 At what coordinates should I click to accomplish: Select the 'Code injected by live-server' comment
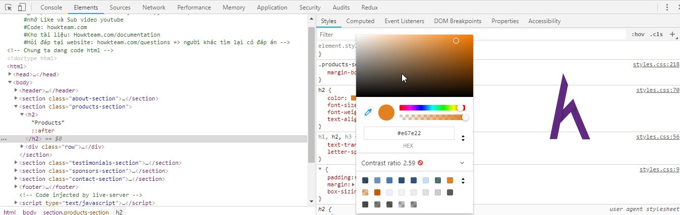click(81, 195)
